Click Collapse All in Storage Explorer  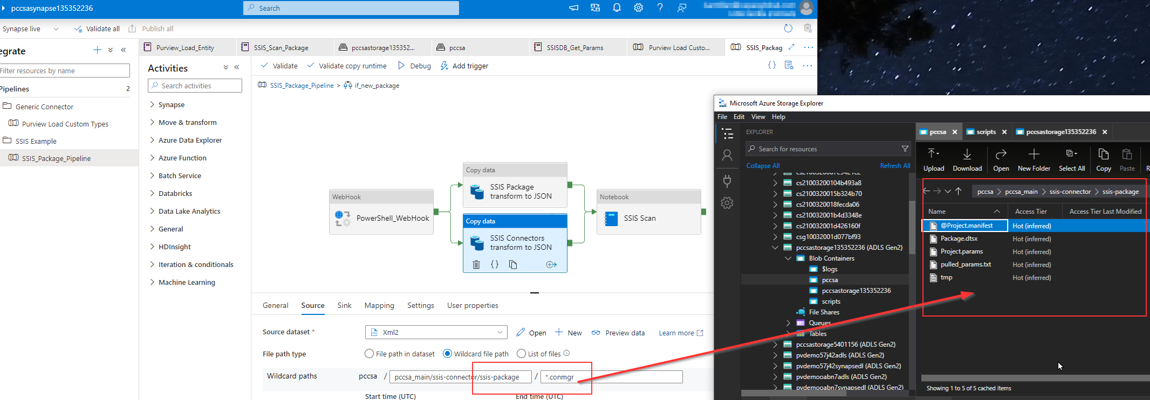click(x=763, y=166)
